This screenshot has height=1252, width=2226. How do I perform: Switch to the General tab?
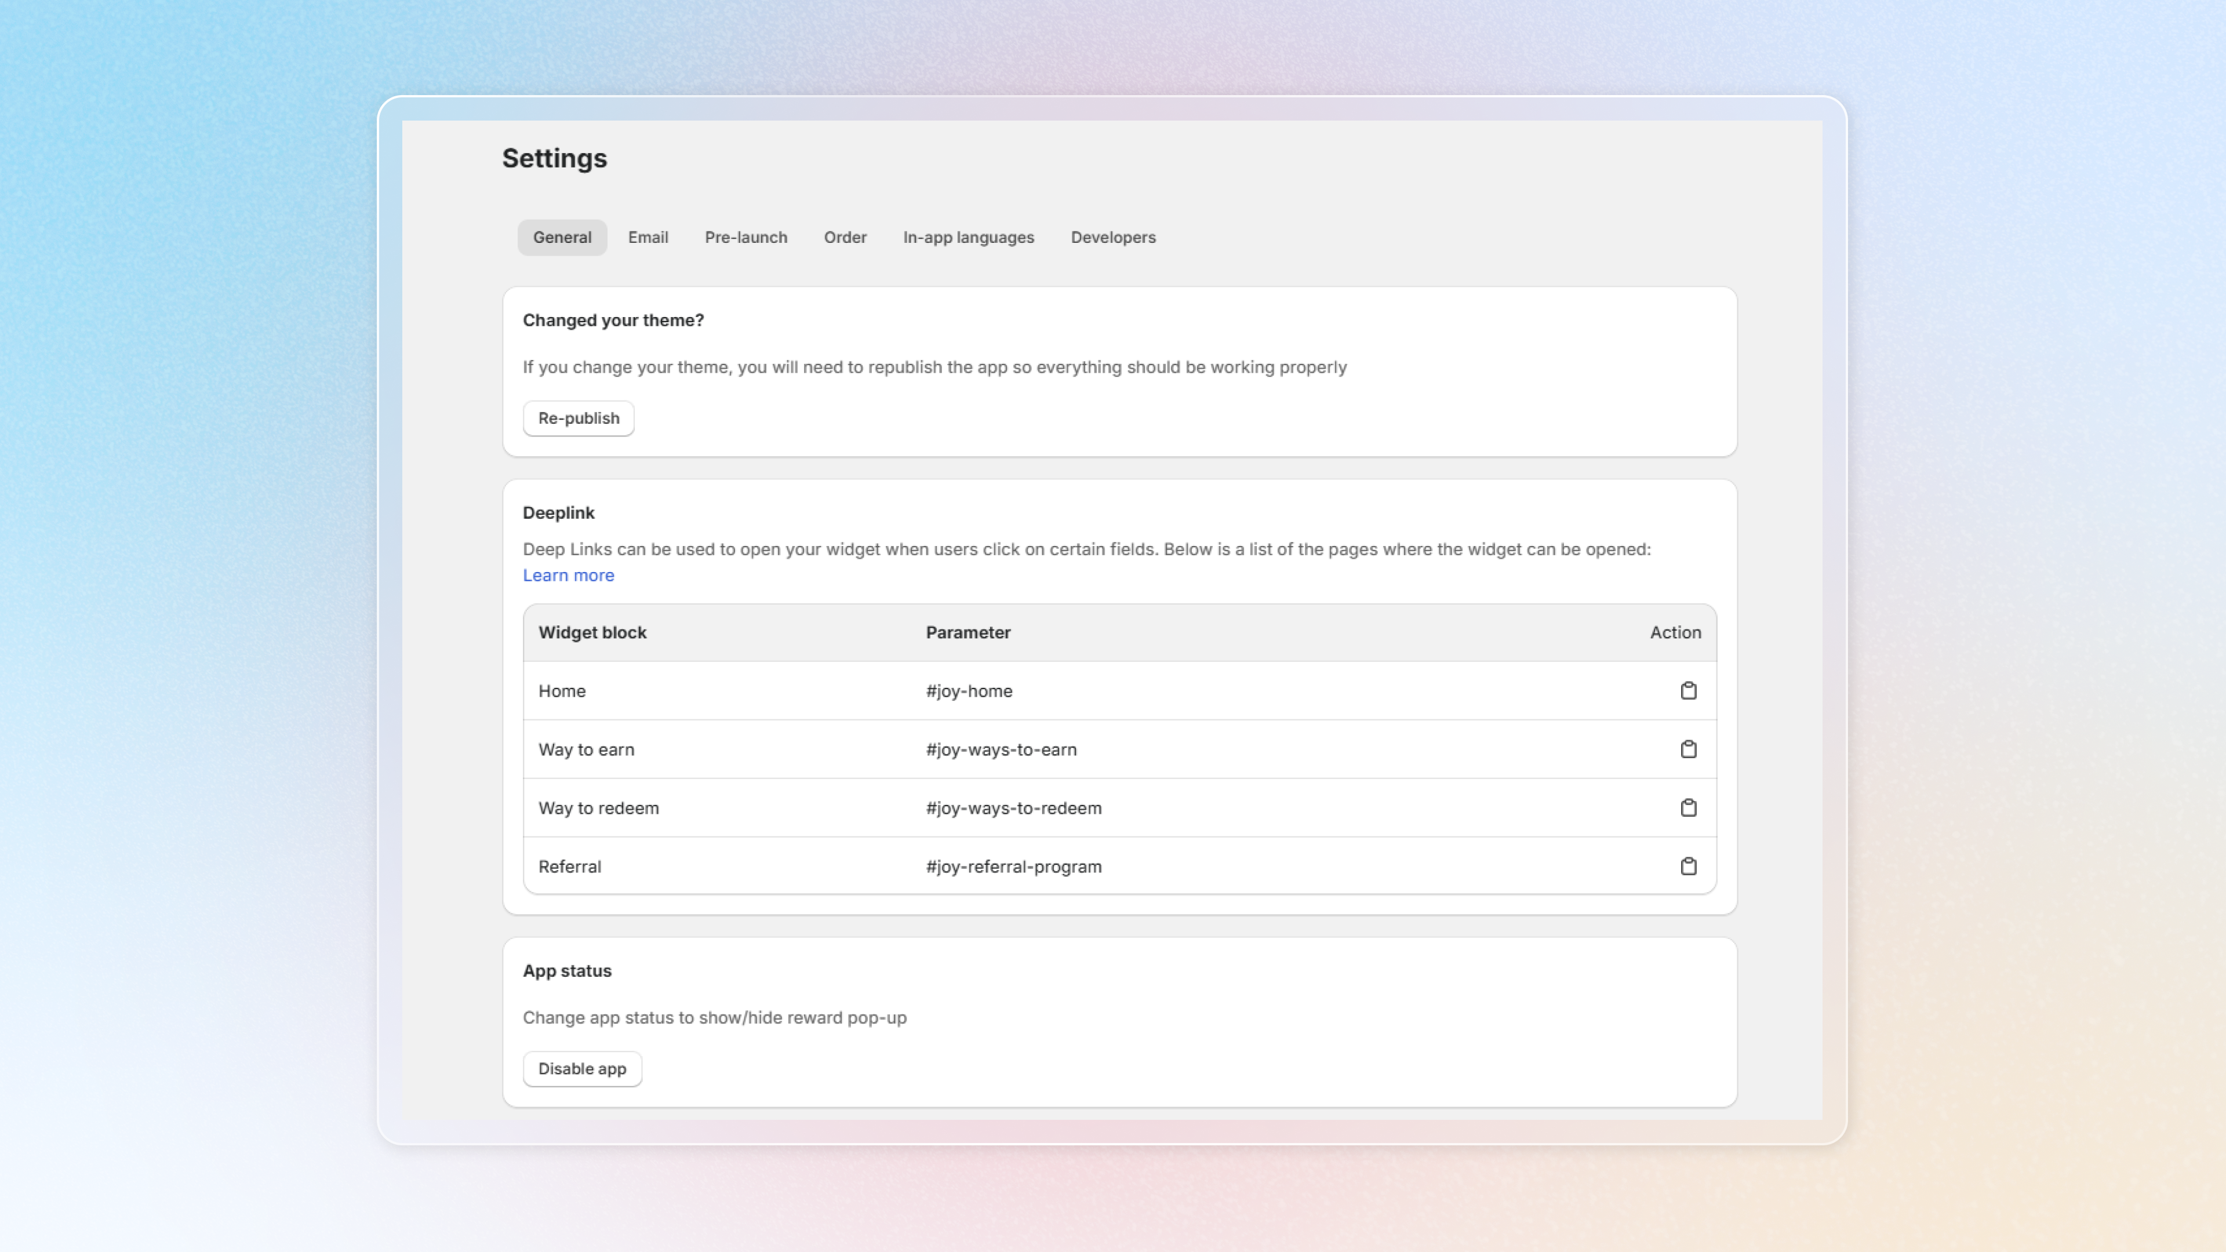tap(562, 238)
